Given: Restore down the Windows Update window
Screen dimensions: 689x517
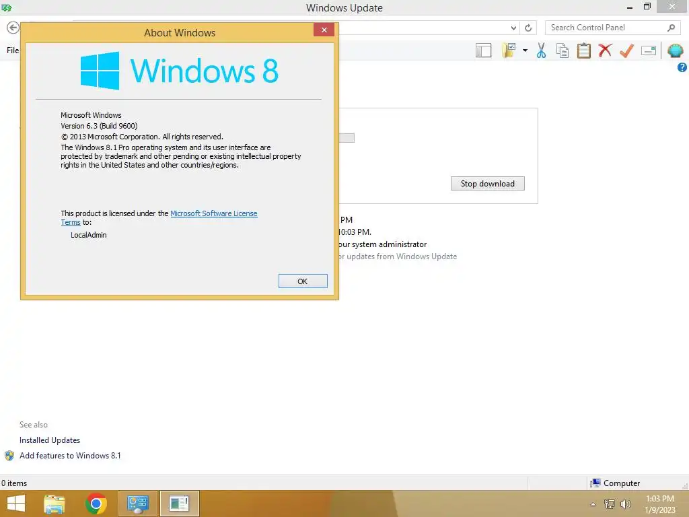Looking at the screenshot, I should tap(647, 7).
